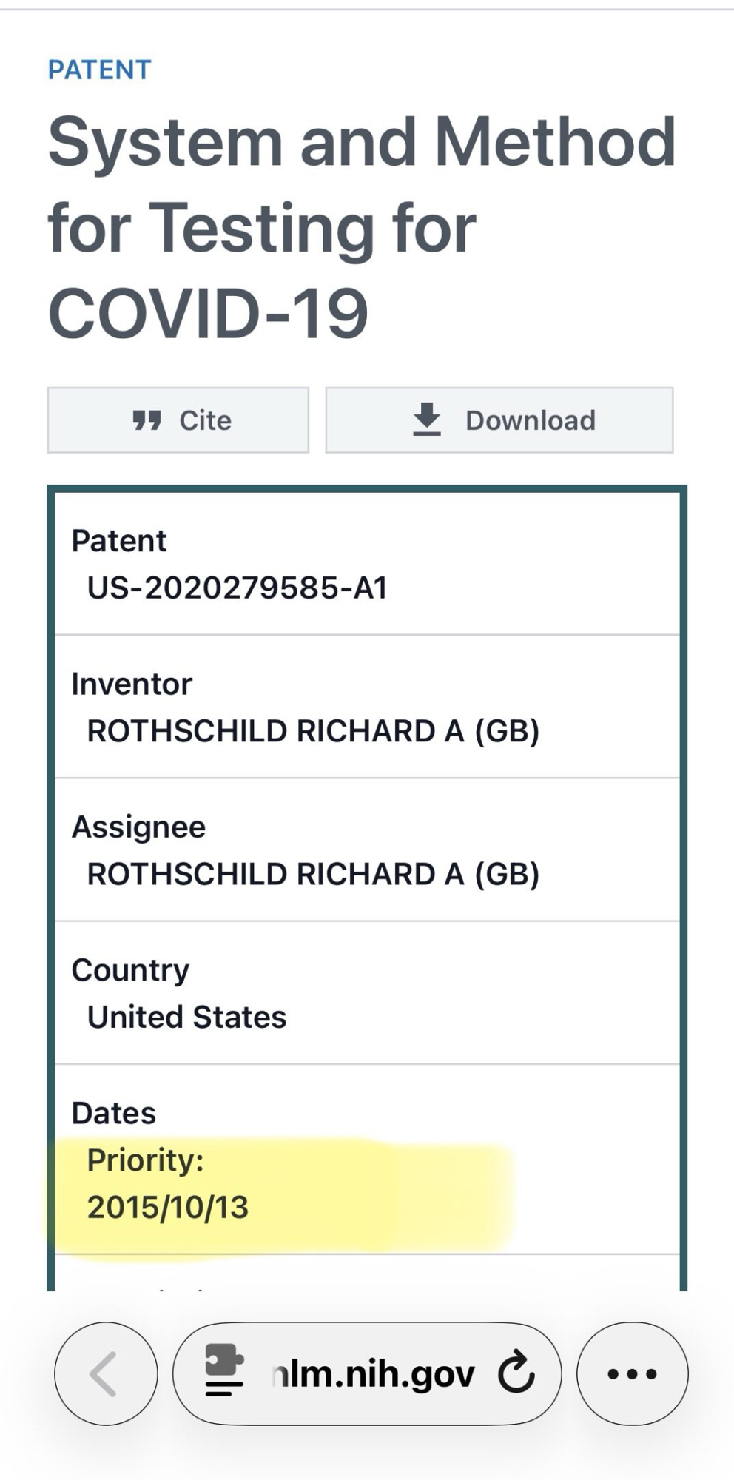The height and width of the screenshot is (1480, 734).
Task: Click the assignee name under Assignee
Action: tap(313, 874)
